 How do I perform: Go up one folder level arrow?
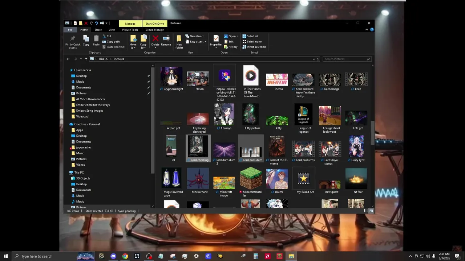tap(86, 59)
